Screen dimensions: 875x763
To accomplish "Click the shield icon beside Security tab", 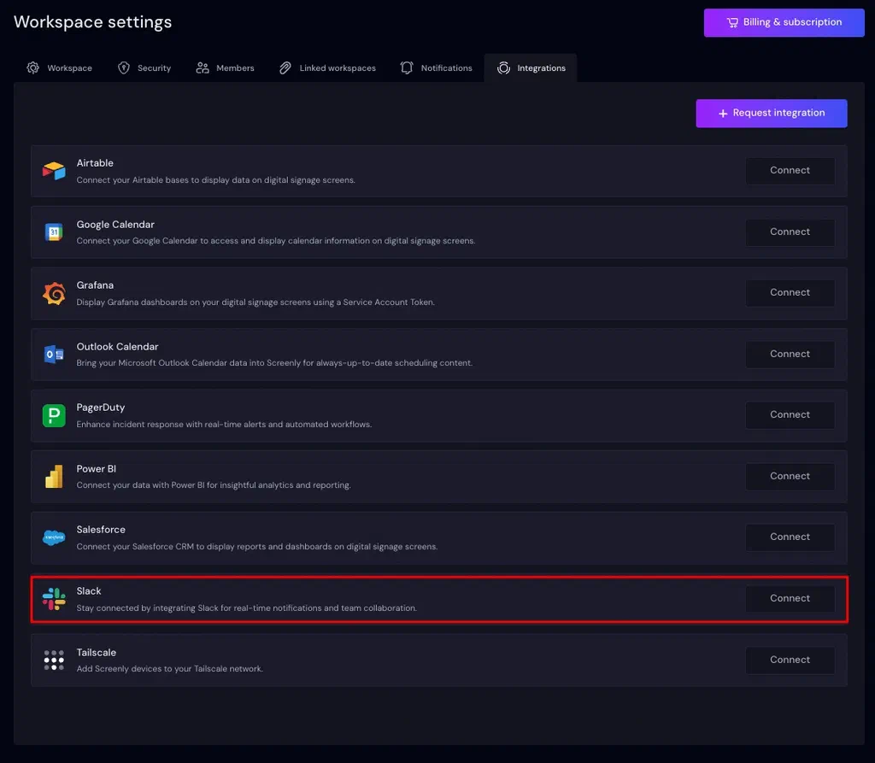I will pyautogui.click(x=124, y=68).
